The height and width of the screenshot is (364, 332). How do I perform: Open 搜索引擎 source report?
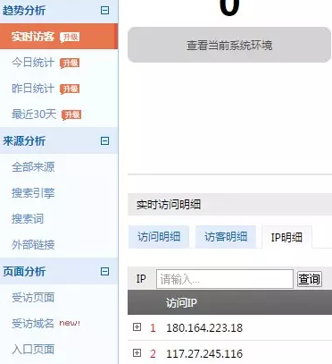point(33,193)
